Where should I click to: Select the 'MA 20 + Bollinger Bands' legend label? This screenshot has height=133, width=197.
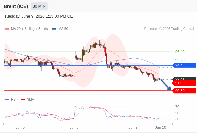click(29, 29)
